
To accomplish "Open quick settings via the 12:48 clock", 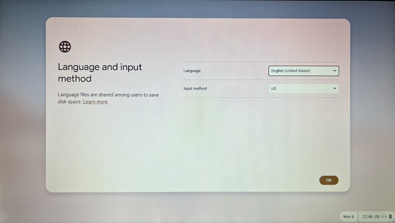I will tap(367, 217).
